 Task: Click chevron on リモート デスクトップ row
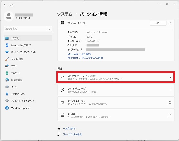pyautogui.click(x=170, y=90)
